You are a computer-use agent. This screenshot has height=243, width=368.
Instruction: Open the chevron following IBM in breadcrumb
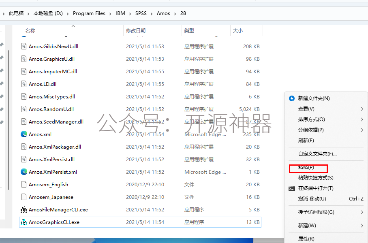click(x=130, y=14)
